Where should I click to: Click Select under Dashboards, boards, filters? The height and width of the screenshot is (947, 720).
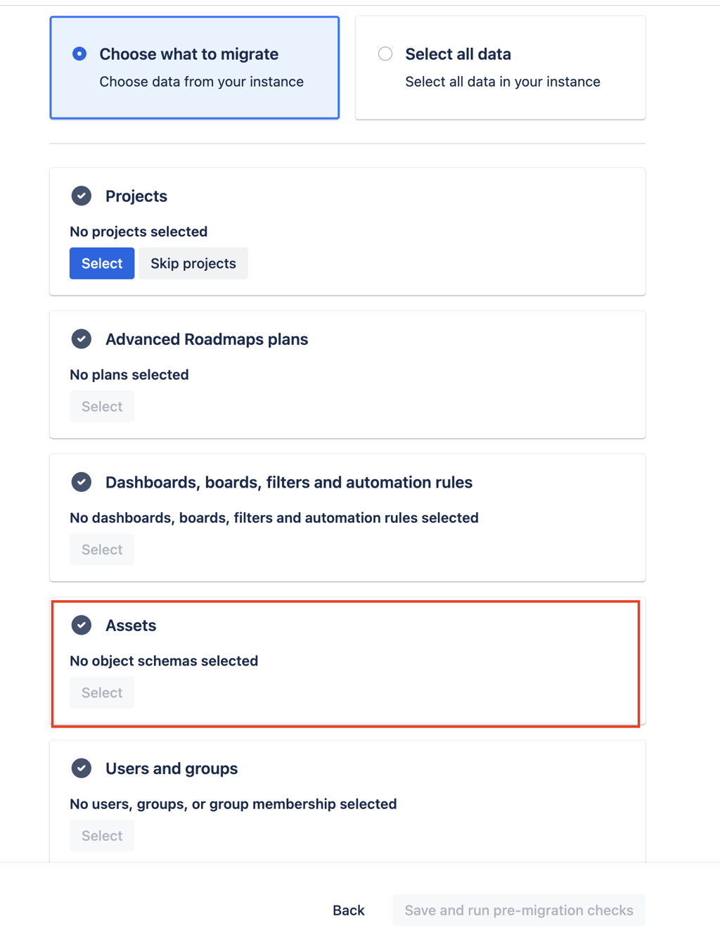coord(102,549)
